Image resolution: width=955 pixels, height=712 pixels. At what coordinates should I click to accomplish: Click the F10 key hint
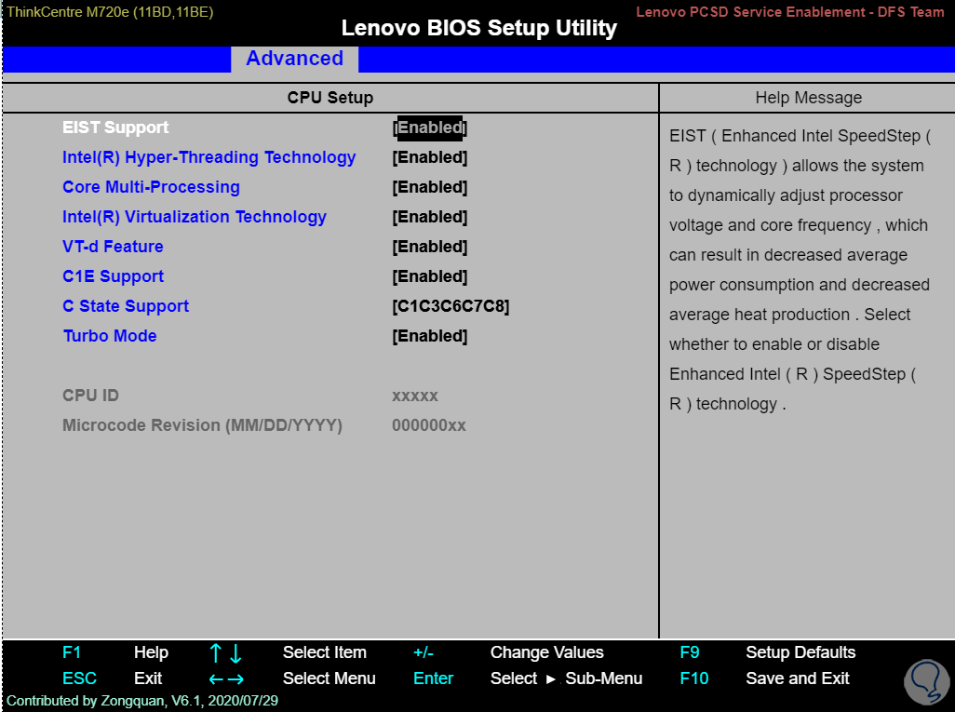[x=694, y=678]
